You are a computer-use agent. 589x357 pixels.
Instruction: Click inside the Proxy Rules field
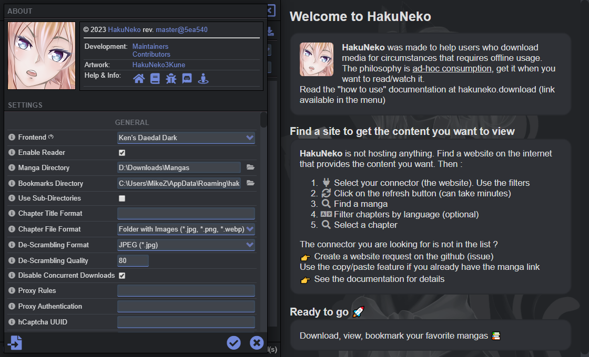(x=186, y=290)
